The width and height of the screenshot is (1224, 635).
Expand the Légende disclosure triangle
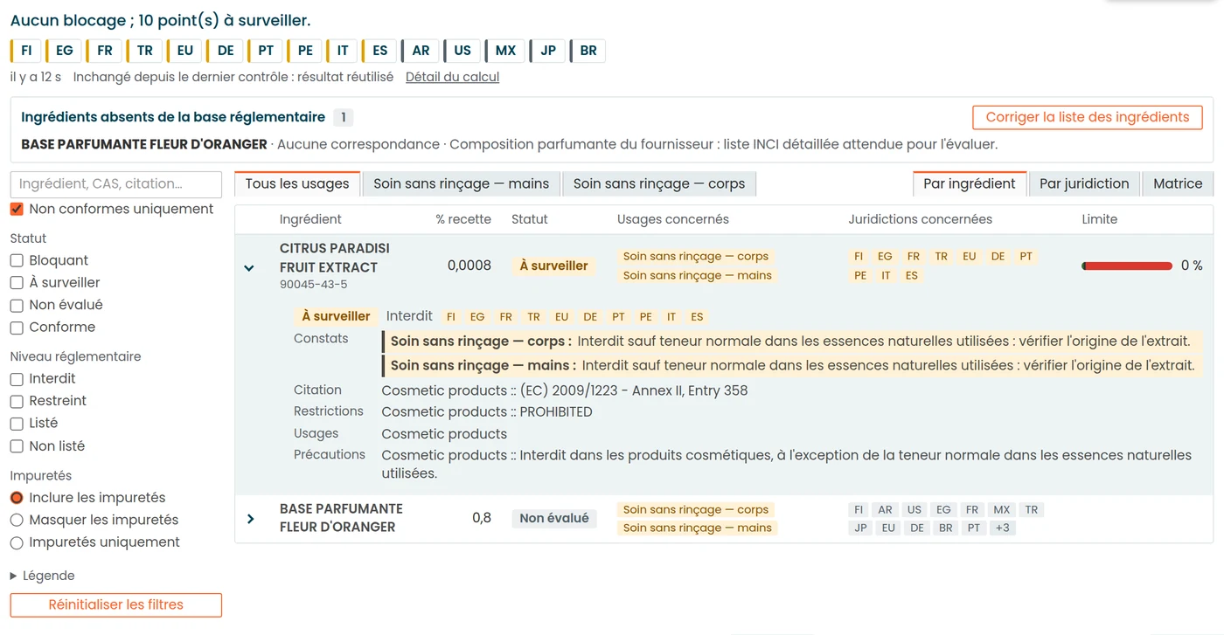pos(14,576)
